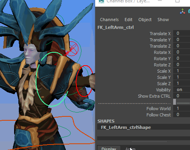
Task: Select the Visibility channel label
Action: (163, 90)
